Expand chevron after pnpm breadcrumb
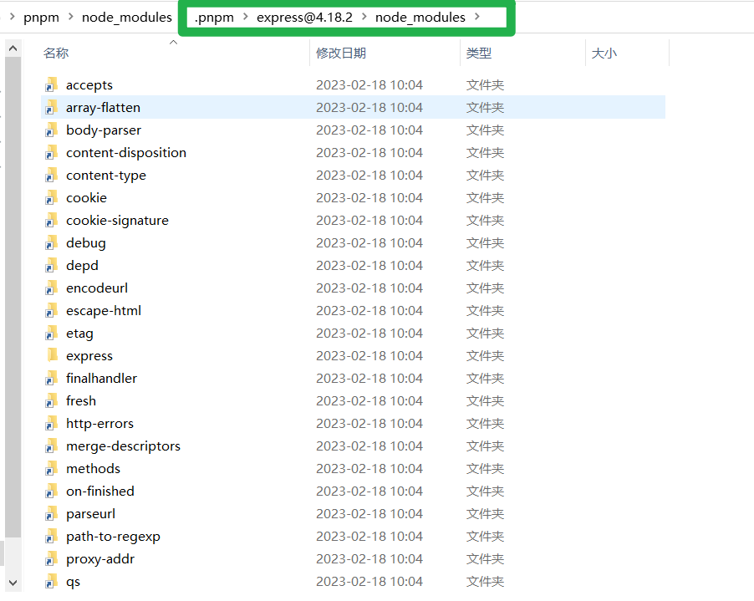The image size is (754, 601). click(71, 17)
